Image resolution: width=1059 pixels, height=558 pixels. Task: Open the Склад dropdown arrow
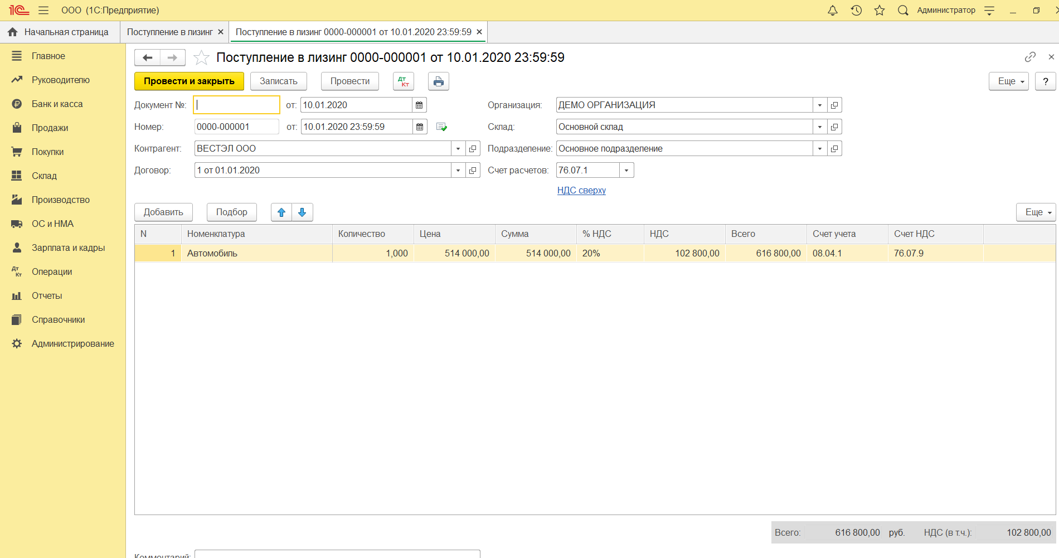pyautogui.click(x=819, y=127)
